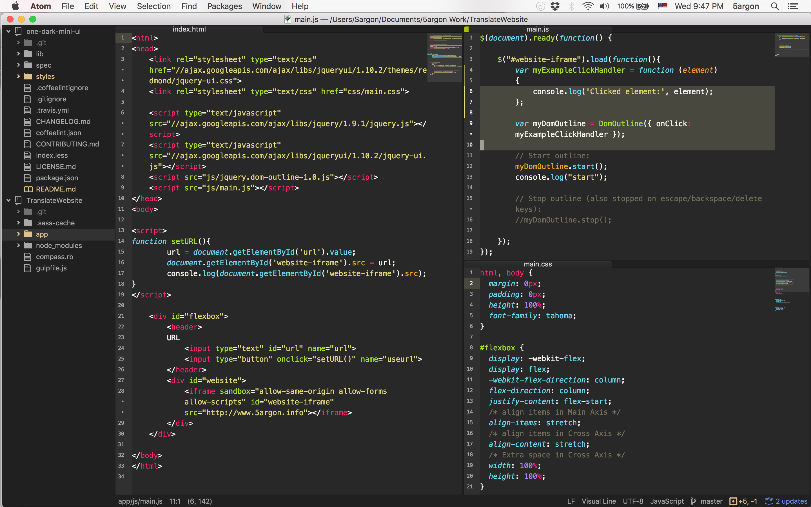This screenshot has height=507, width=811.
Task: Change the UTF-8 encoding selector
Action: pos(633,501)
